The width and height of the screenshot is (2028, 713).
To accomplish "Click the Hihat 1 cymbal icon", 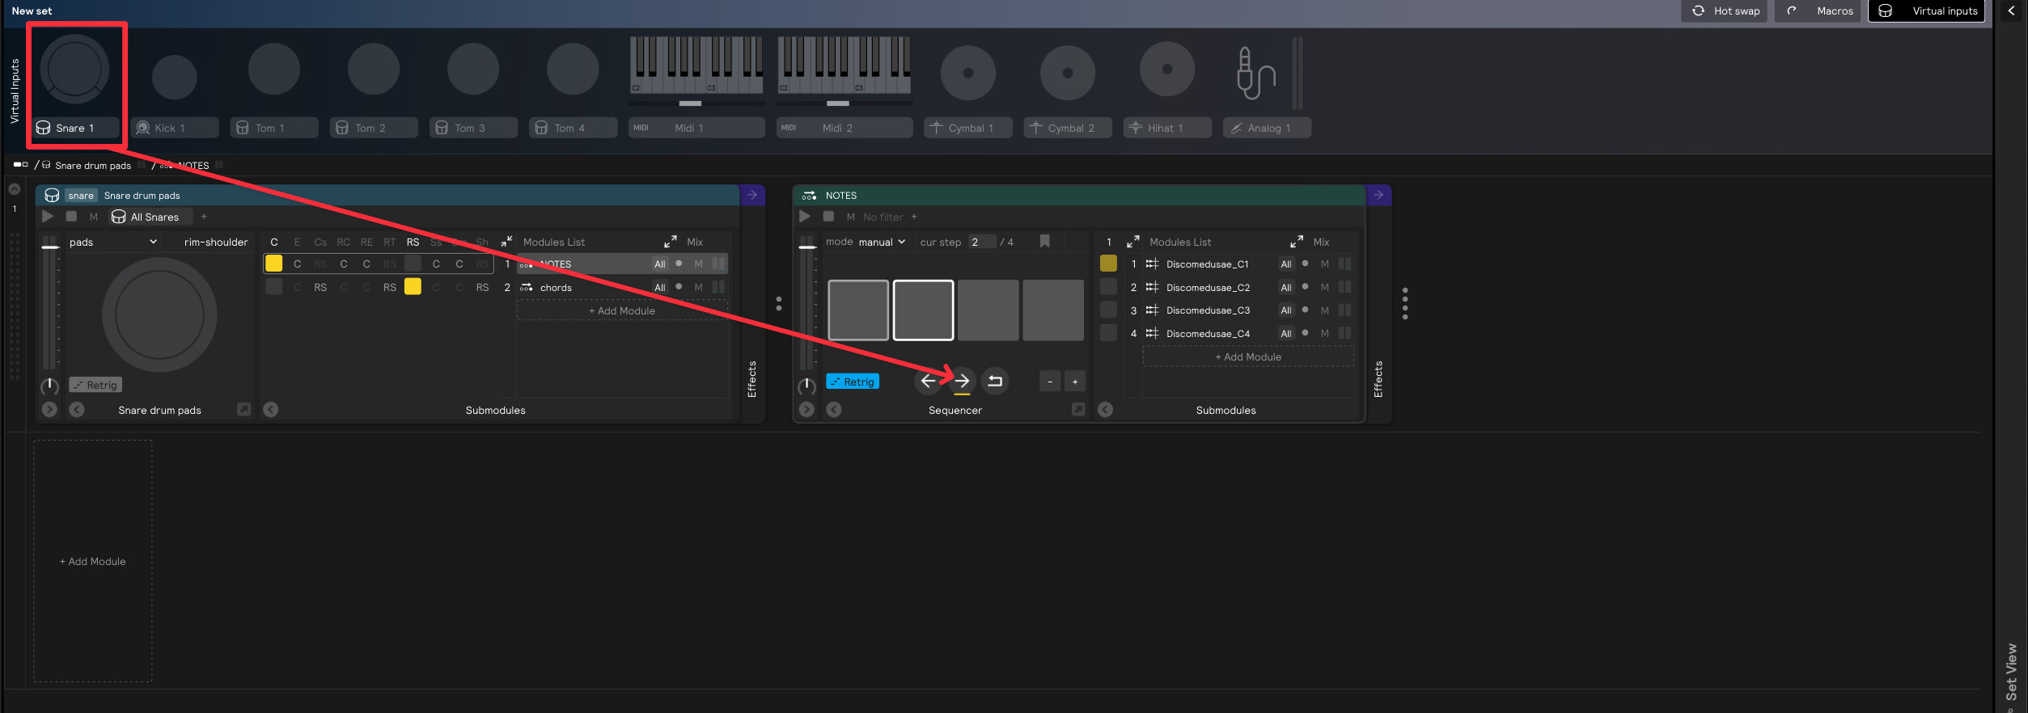I will click(1166, 70).
